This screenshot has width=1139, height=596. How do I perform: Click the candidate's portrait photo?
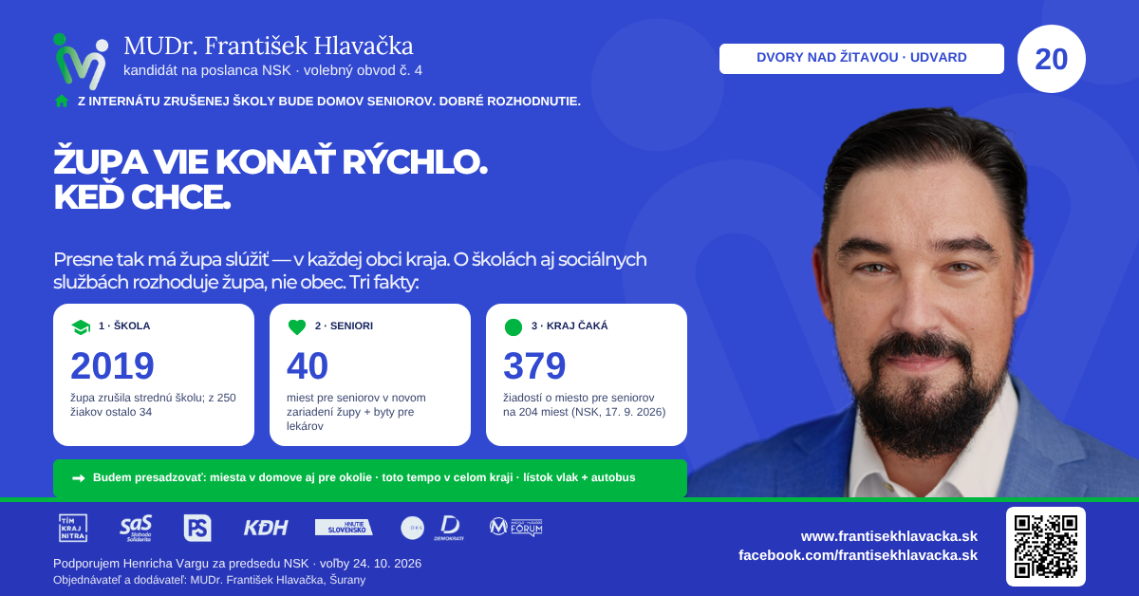click(x=914, y=304)
